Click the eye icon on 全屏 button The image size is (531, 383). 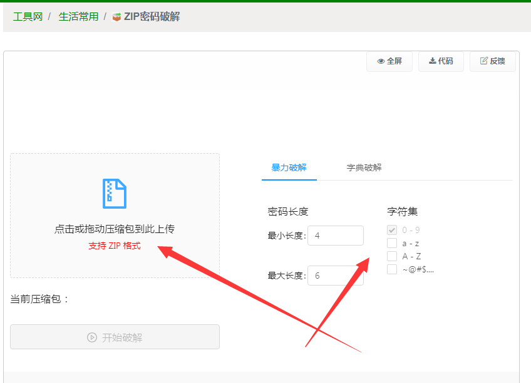pyautogui.click(x=381, y=61)
